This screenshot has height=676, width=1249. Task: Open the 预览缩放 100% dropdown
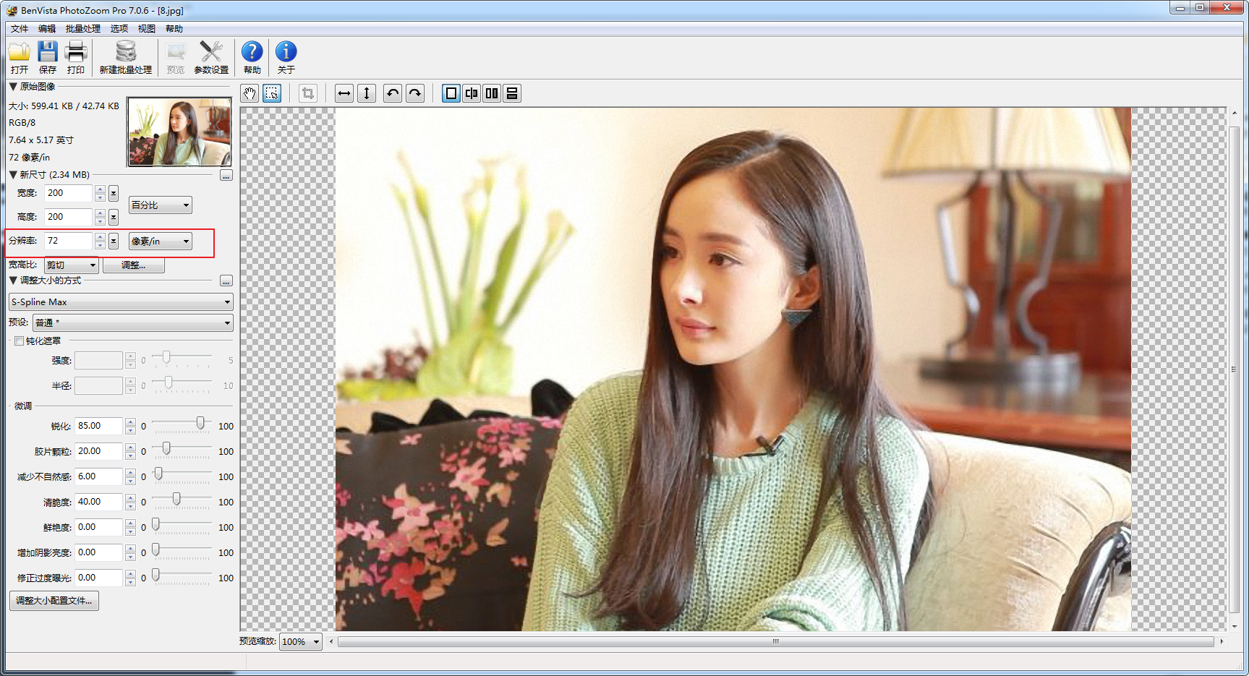[301, 641]
